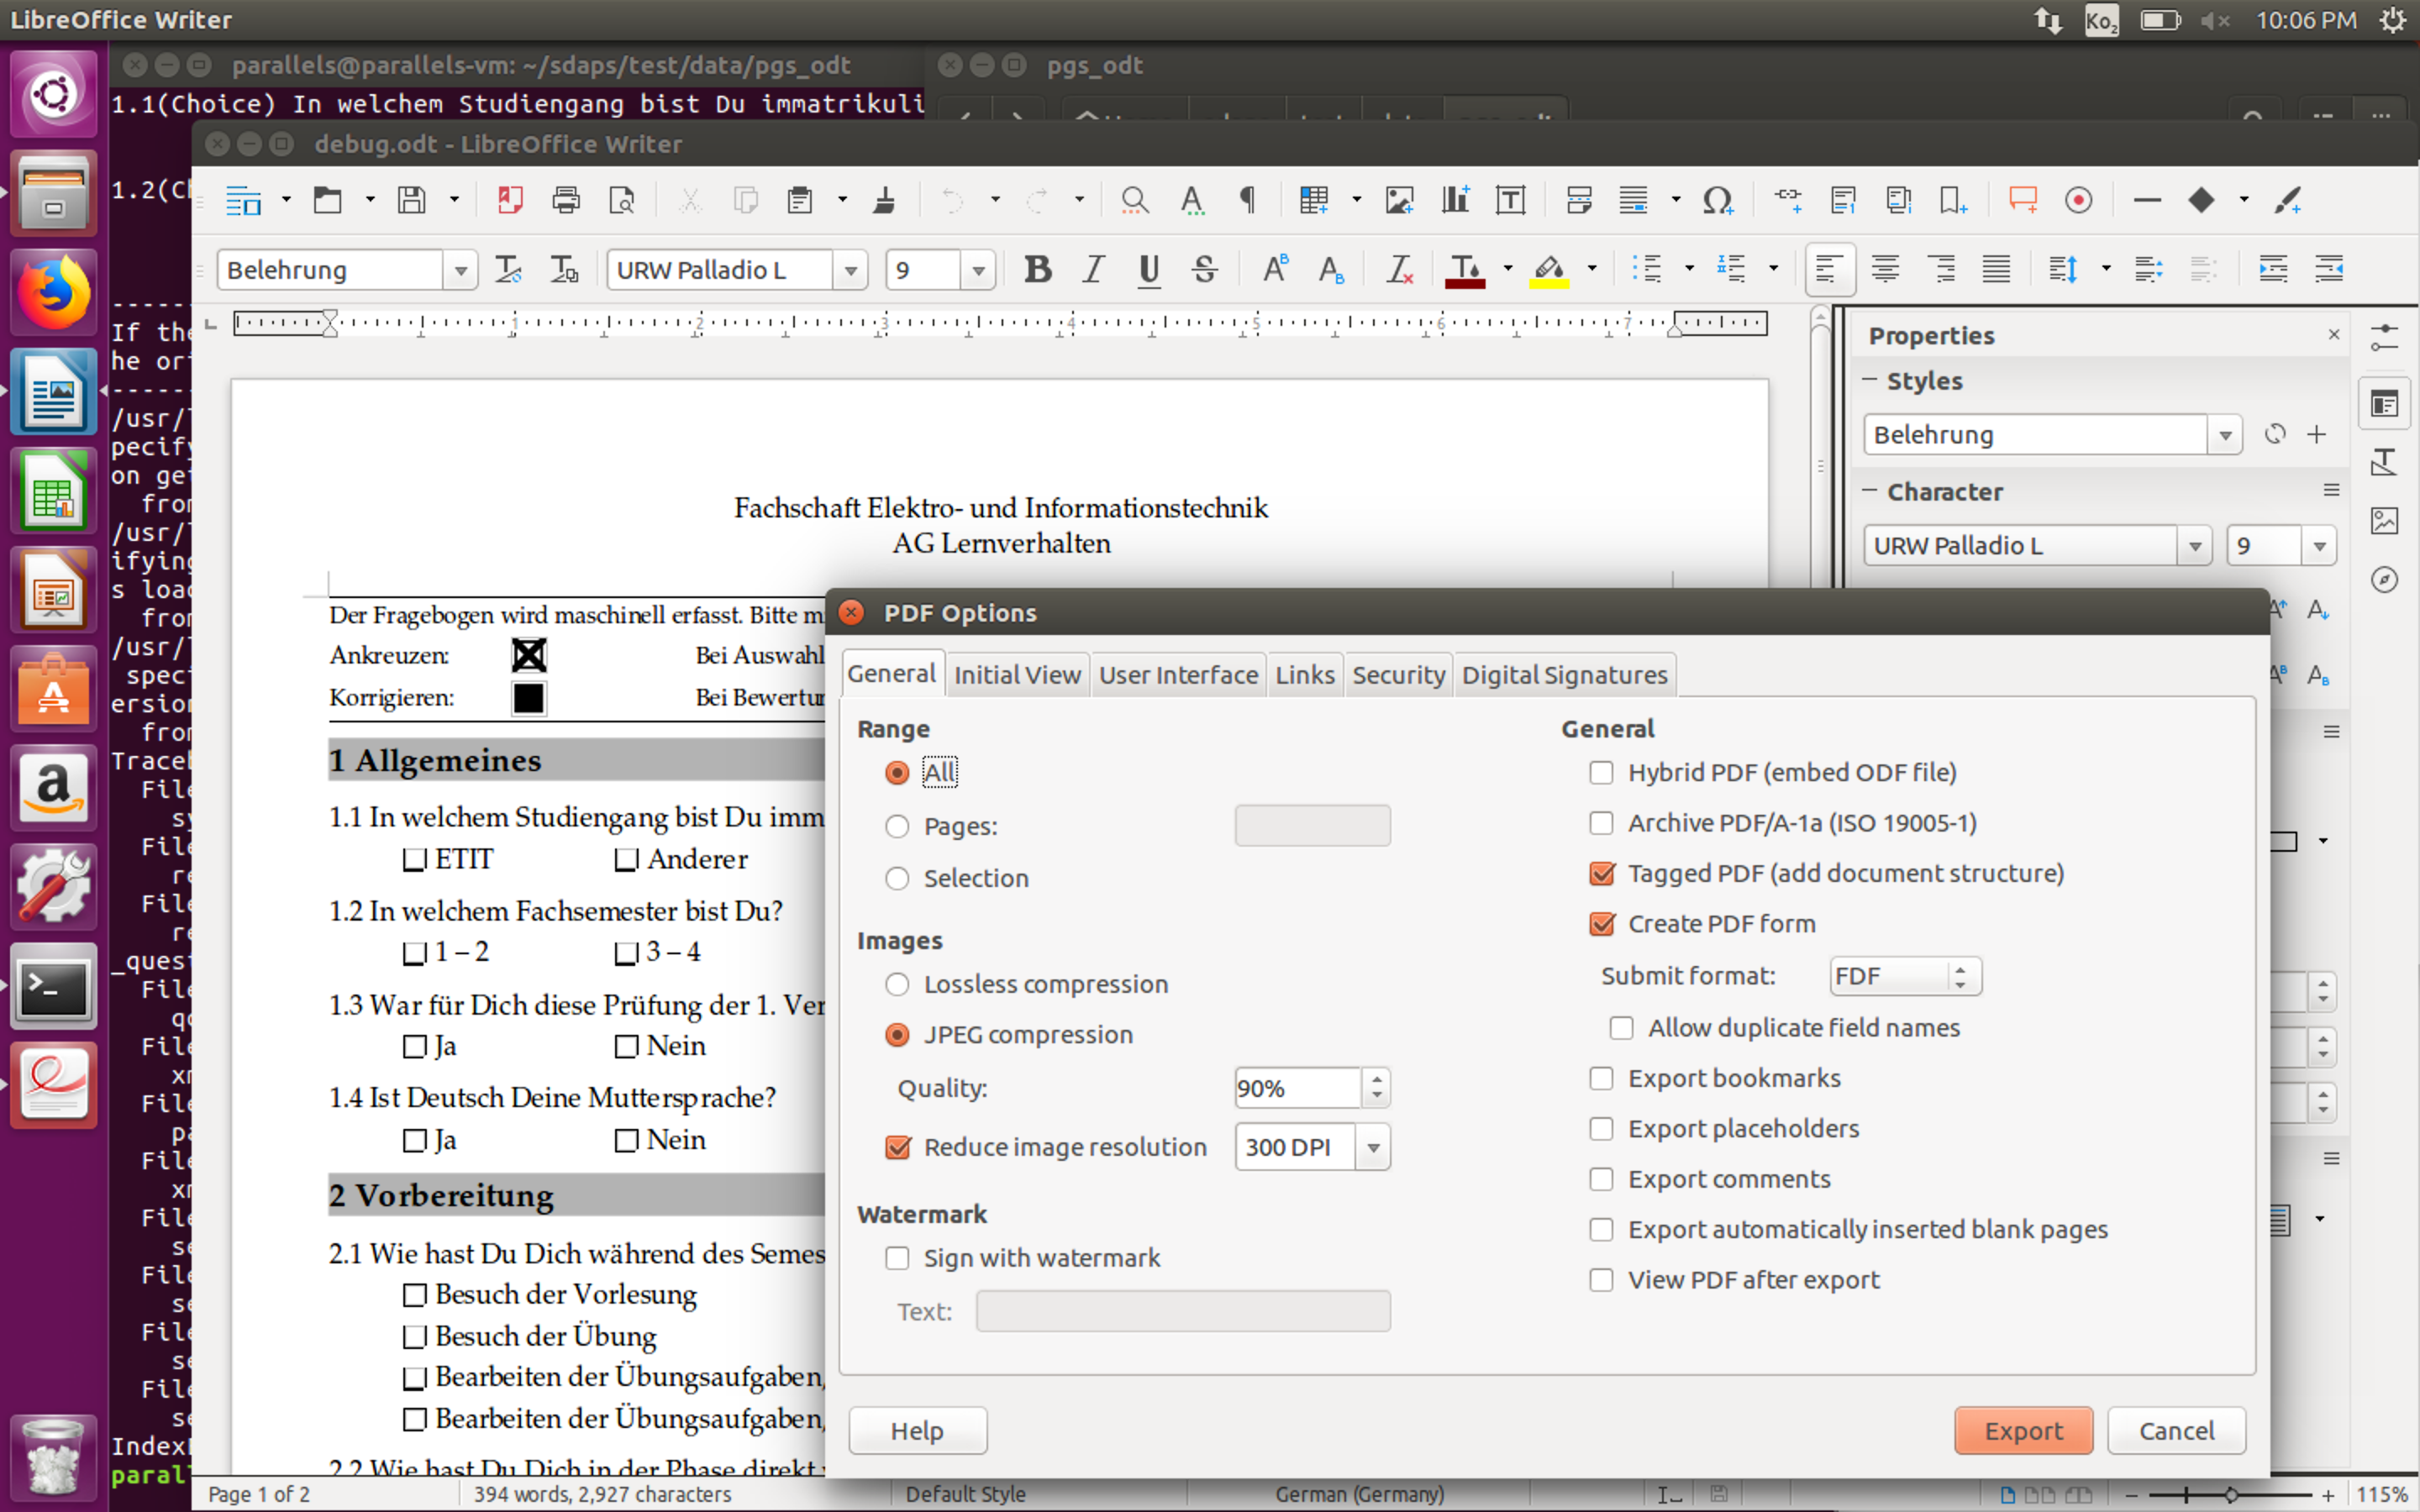Insert special character Omega icon
The height and width of the screenshot is (1512, 2420).
click(x=1718, y=200)
